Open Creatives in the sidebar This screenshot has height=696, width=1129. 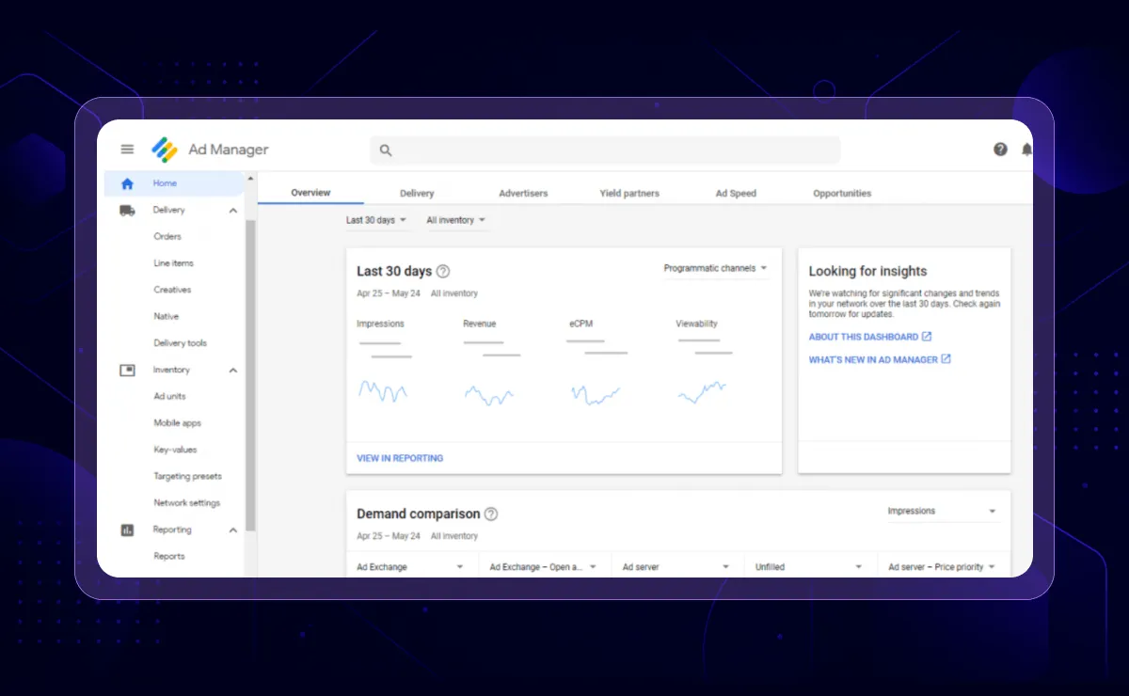(x=172, y=290)
